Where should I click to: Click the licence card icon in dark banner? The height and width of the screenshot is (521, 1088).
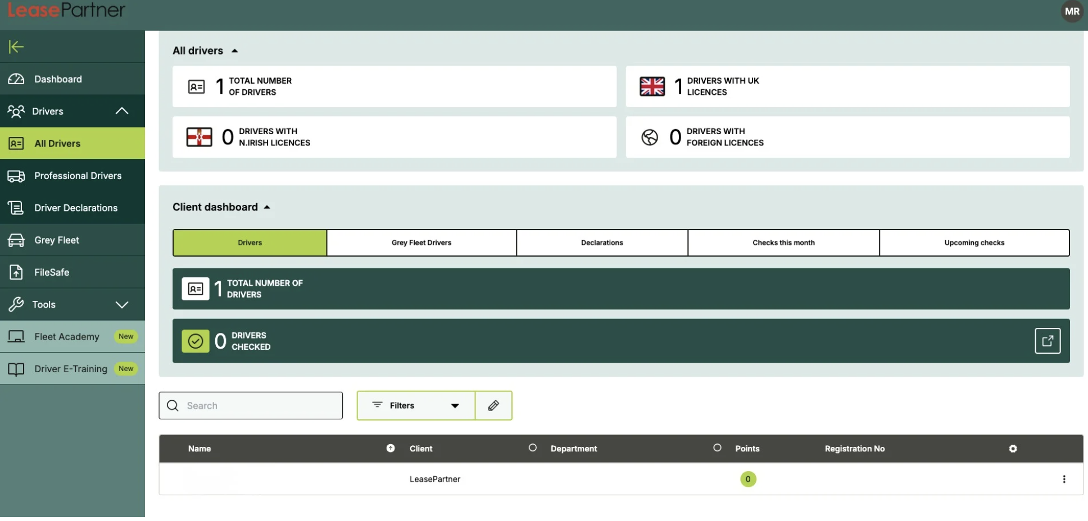(x=196, y=289)
